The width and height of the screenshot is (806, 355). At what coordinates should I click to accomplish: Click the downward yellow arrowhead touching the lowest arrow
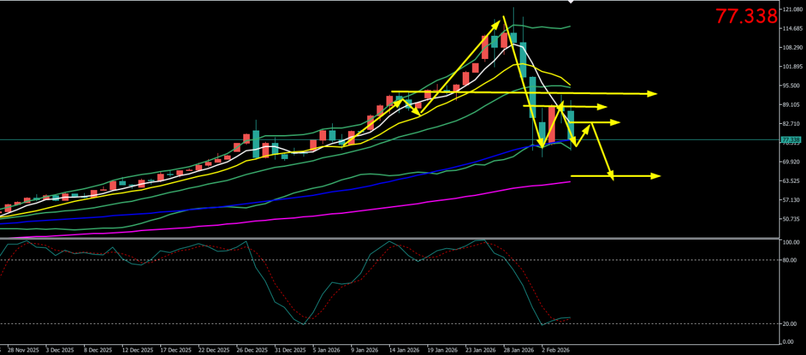point(611,176)
